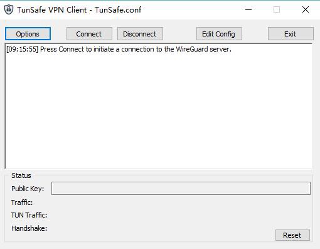The height and width of the screenshot is (249, 320).
Task: Click the Exit button
Action: coord(291,34)
